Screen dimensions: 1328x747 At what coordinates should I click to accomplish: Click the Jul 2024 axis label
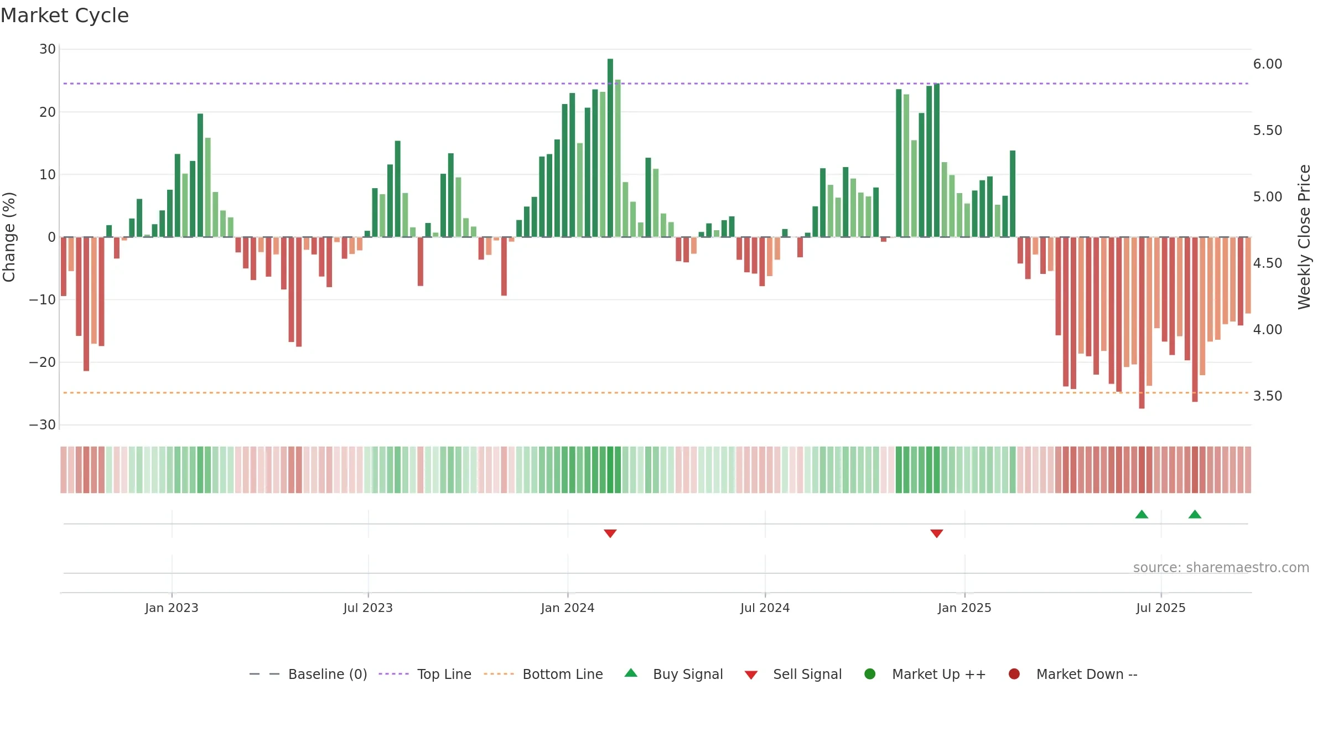(765, 608)
